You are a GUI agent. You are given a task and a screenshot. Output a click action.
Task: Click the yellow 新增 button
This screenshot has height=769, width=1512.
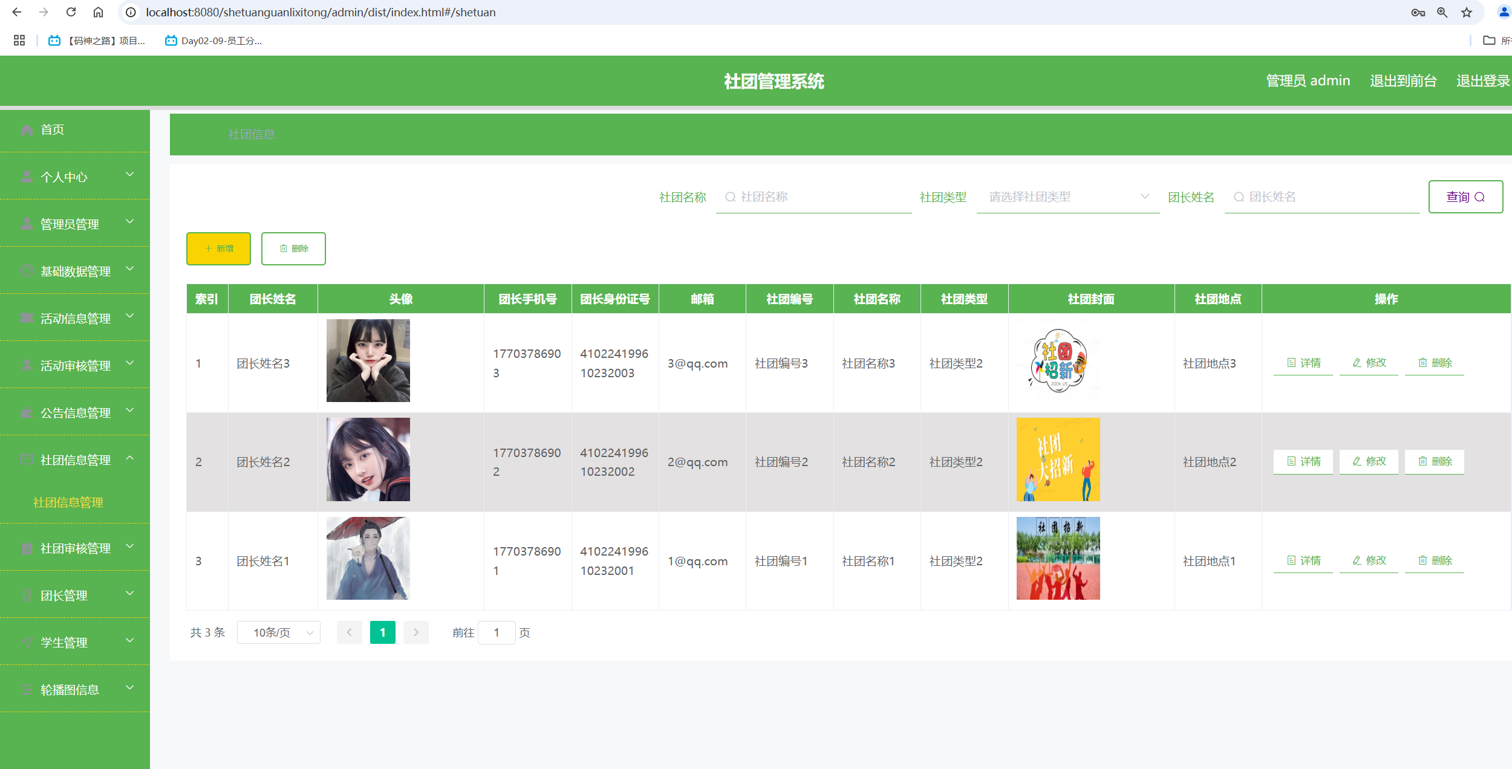(218, 248)
